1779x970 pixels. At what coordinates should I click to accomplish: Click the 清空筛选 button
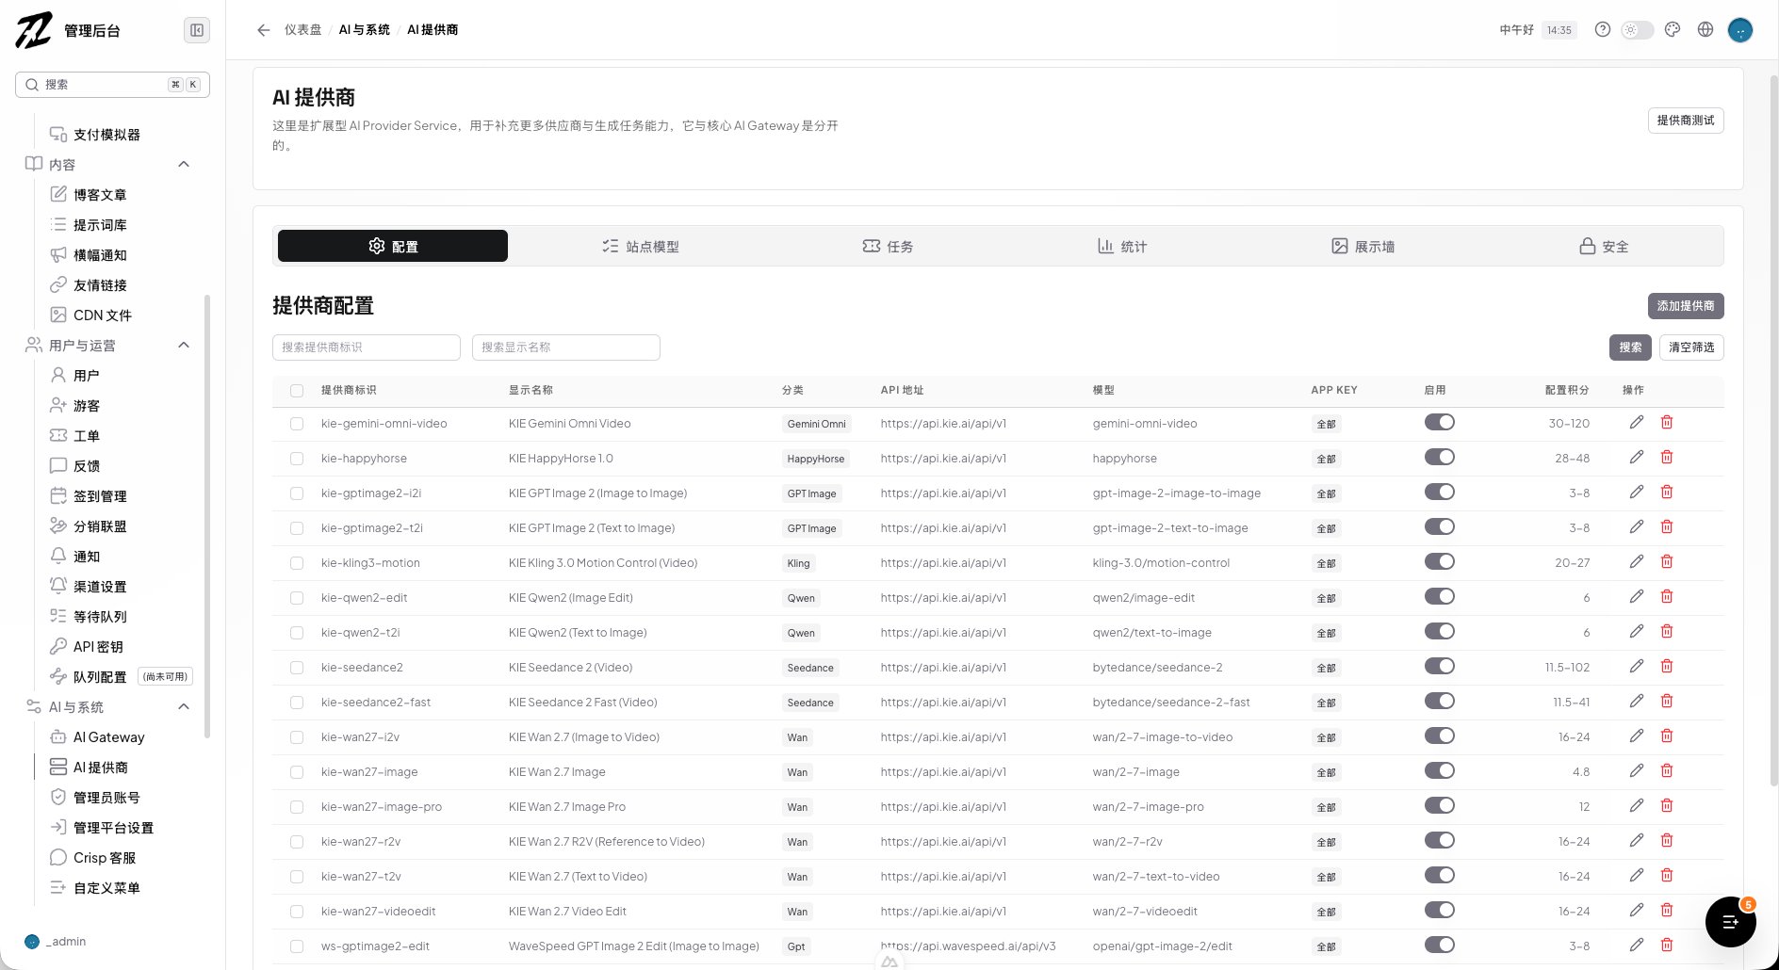(1691, 348)
